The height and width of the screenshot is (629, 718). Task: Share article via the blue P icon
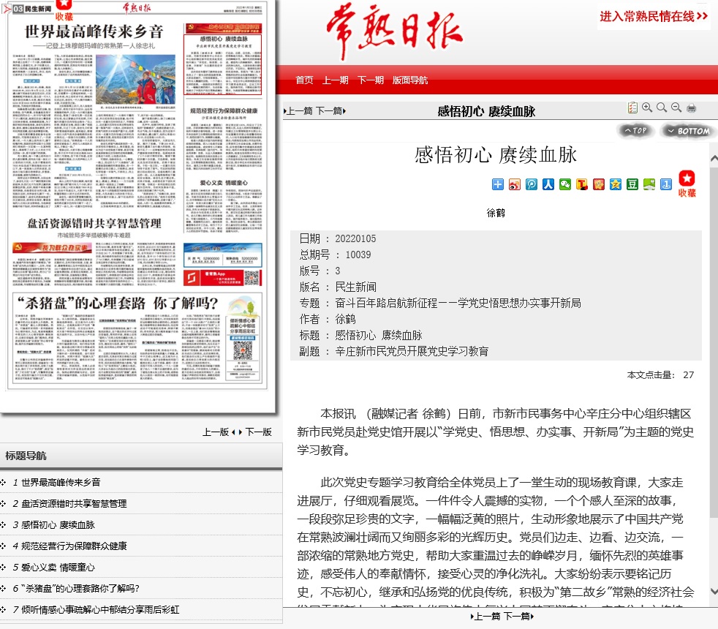(532, 184)
